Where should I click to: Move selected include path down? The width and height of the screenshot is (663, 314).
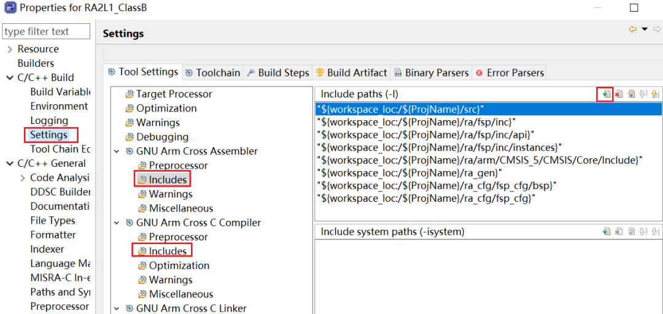655,94
